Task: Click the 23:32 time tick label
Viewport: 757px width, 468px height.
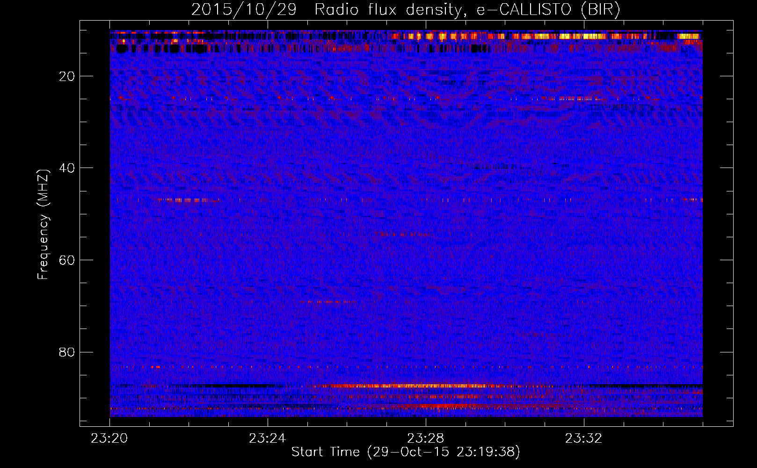Action: [x=583, y=439]
